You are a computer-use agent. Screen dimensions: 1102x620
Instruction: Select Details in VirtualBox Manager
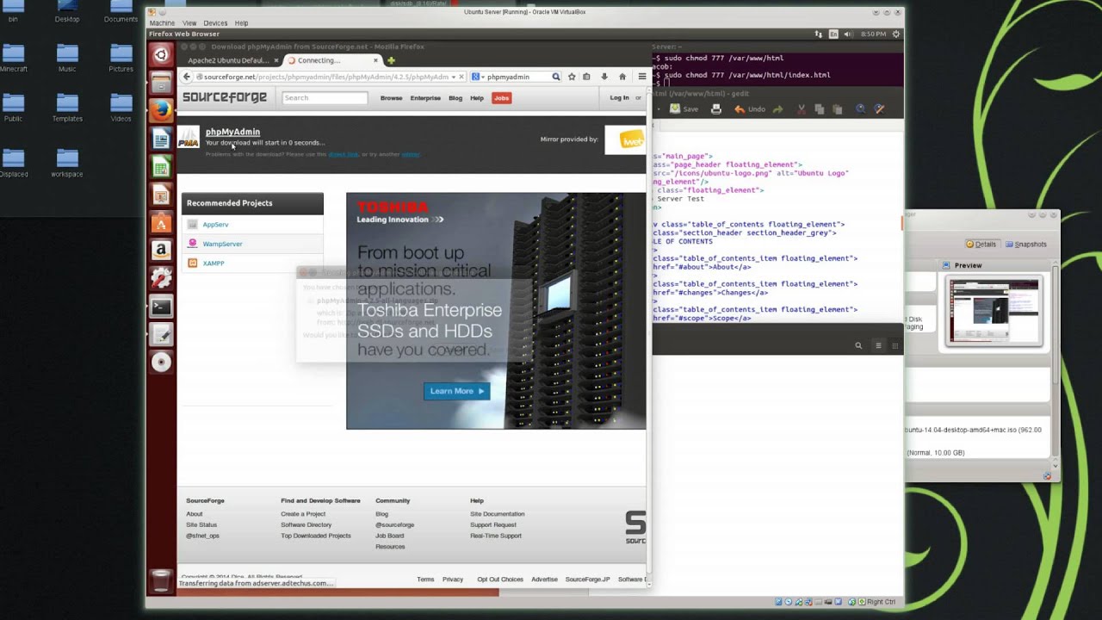(x=981, y=245)
